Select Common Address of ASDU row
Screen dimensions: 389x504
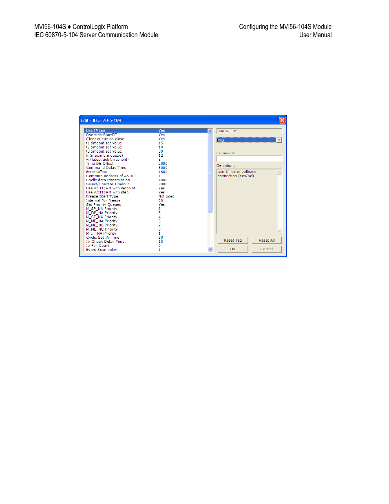[x=146, y=175]
